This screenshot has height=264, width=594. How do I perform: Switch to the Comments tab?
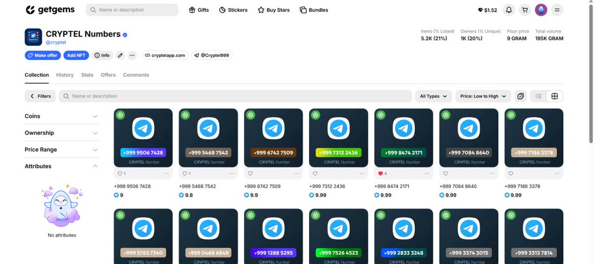click(136, 75)
